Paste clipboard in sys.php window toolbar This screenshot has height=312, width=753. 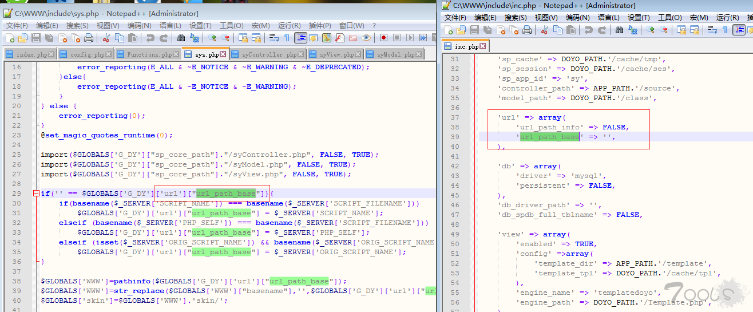click(133, 38)
